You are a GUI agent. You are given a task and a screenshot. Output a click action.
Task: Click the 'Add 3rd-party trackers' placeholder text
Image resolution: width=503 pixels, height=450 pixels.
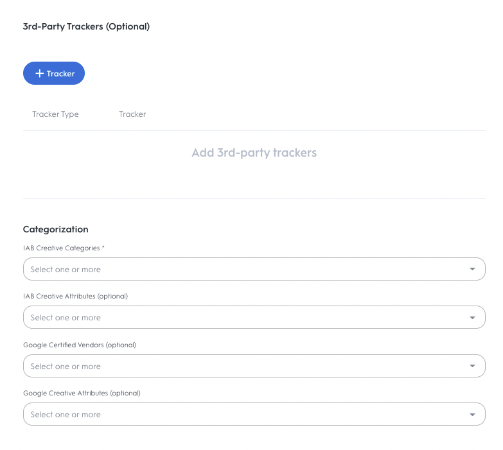coord(254,153)
